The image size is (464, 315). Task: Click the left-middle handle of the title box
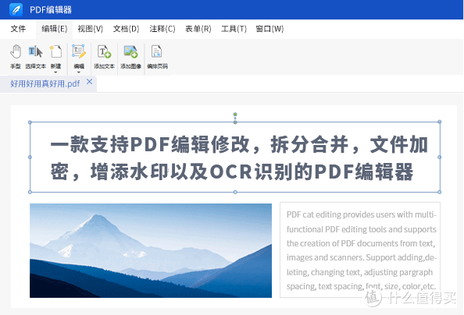coord(30,157)
